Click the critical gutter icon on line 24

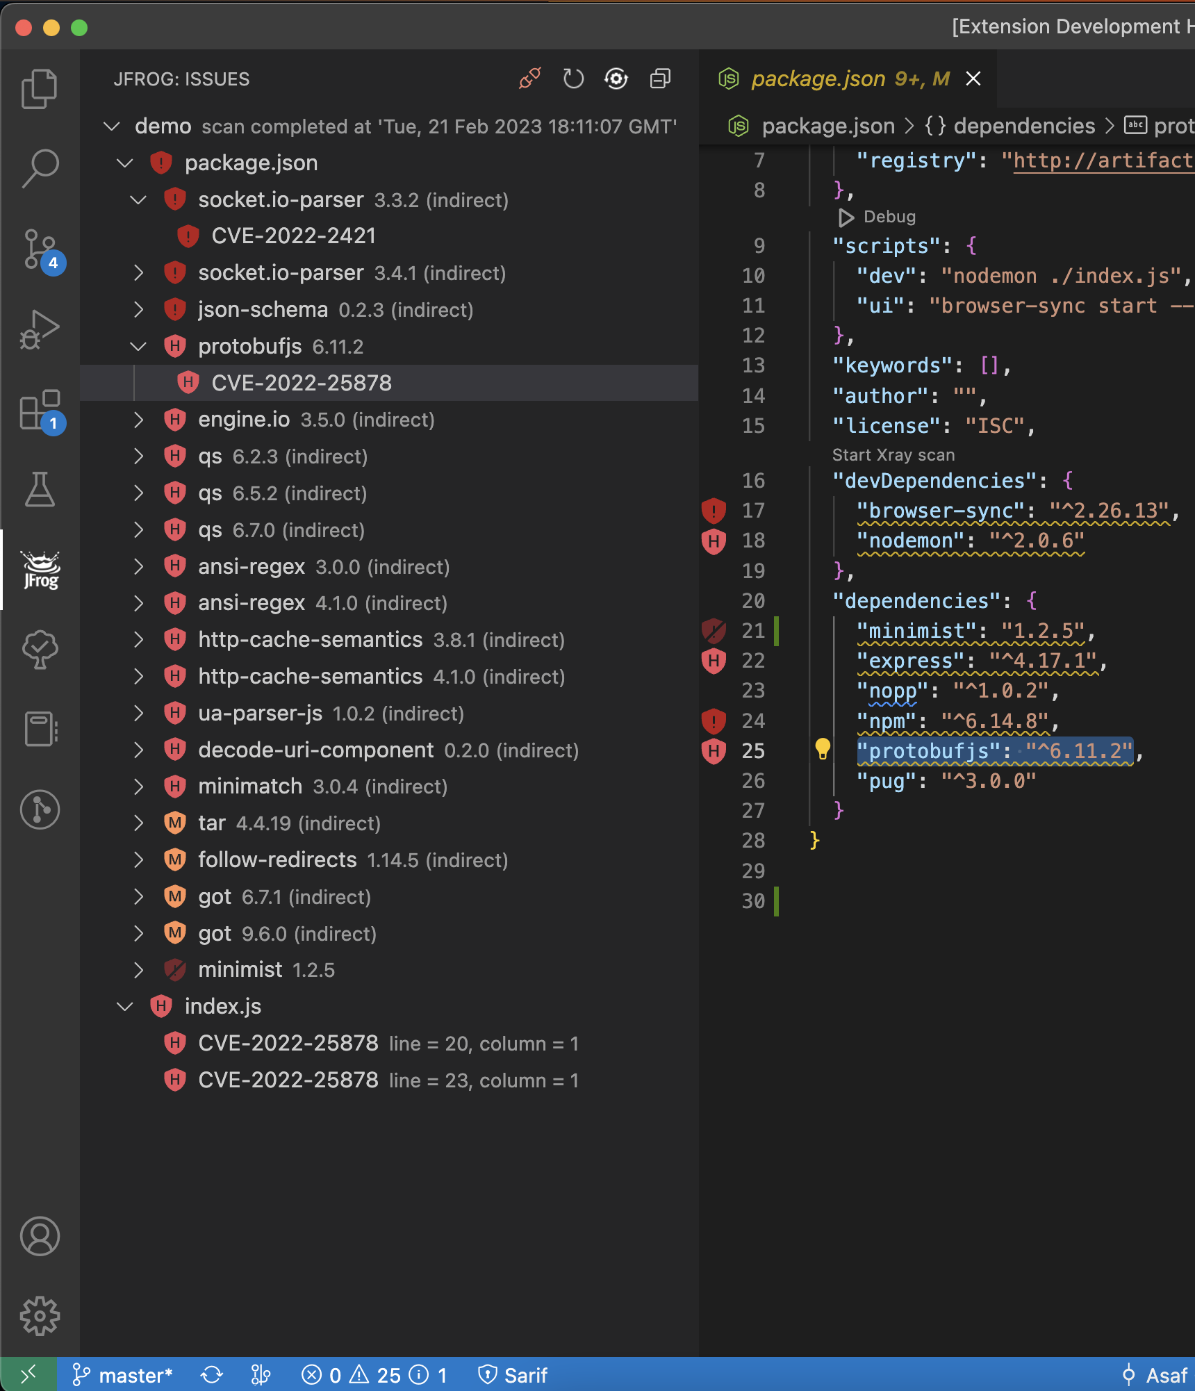click(714, 721)
